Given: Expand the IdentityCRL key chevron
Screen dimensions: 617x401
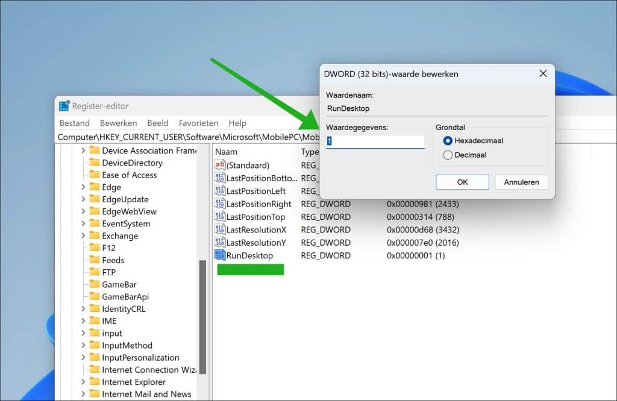Looking at the screenshot, I should [83, 309].
